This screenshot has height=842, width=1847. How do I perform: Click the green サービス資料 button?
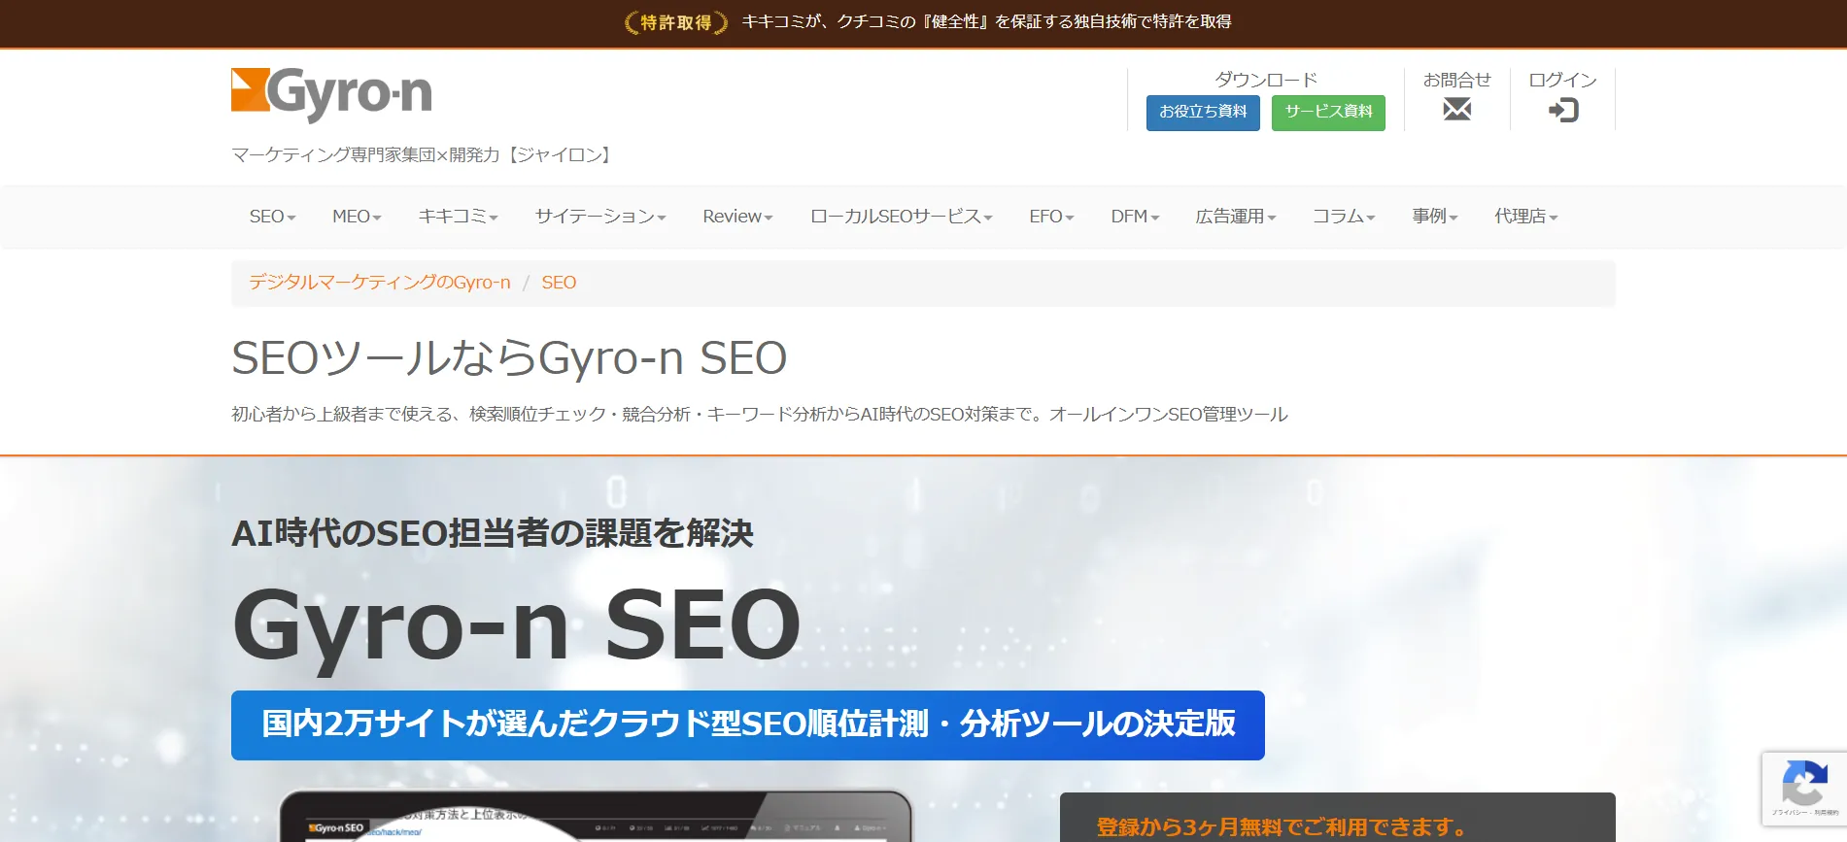coord(1328,113)
